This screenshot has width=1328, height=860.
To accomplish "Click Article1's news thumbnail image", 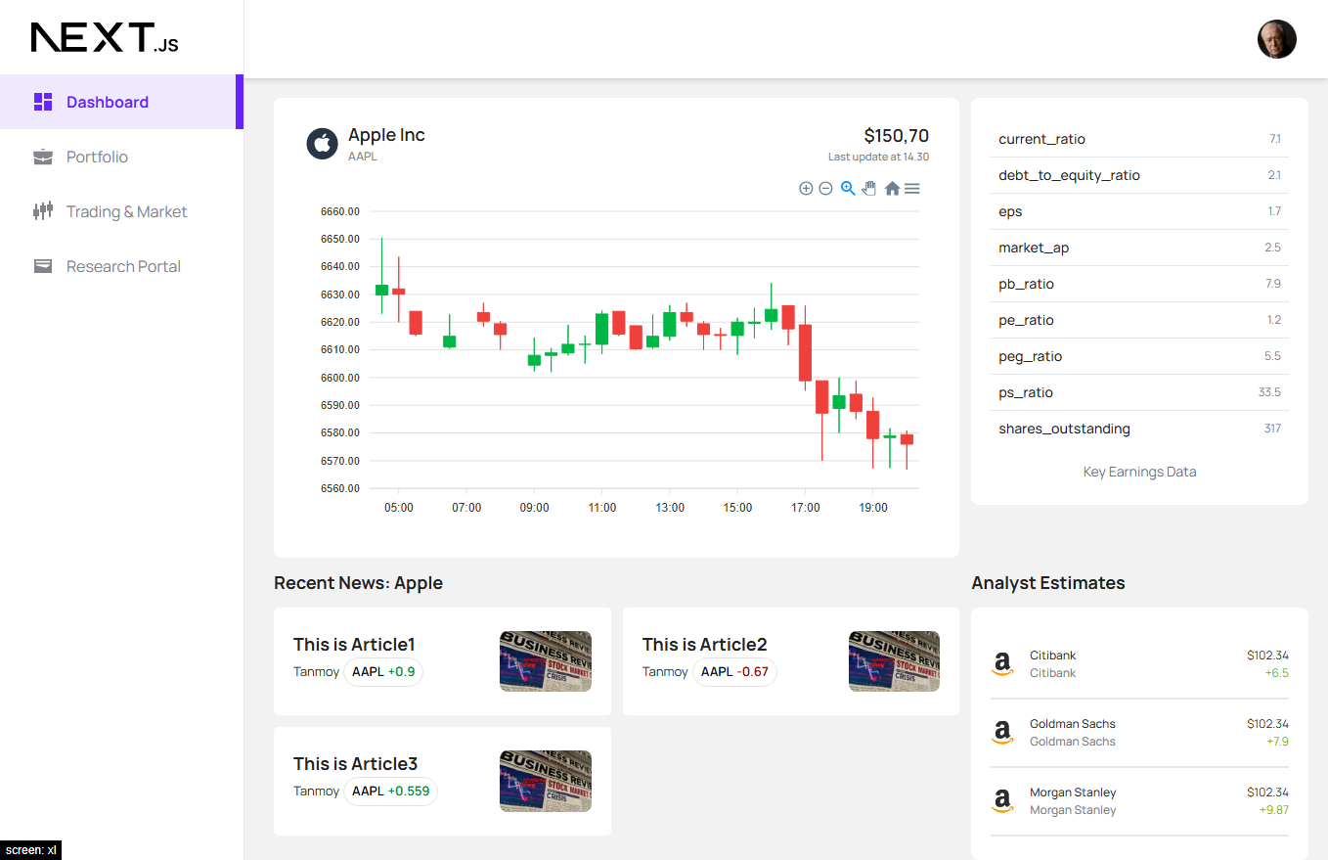I will coord(546,661).
